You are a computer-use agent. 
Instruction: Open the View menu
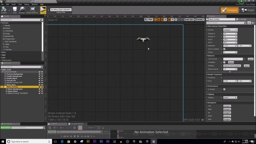pyautogui.click(x=20, y=4)
